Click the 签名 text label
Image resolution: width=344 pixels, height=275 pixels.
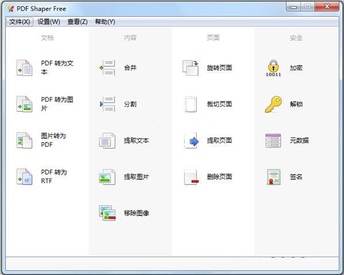(x=296, y=177)
